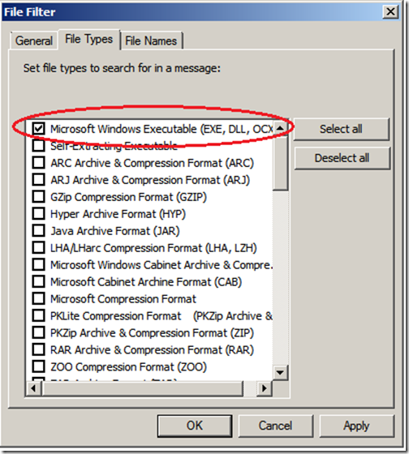Enable ARC Archive & Compression Format

39,163
